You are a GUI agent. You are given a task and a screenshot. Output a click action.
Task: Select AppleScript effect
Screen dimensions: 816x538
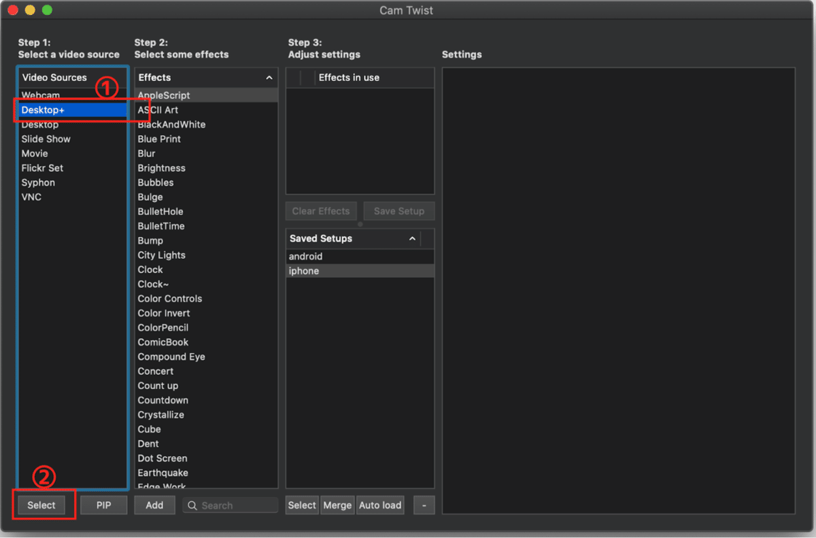tap(206, 95)
